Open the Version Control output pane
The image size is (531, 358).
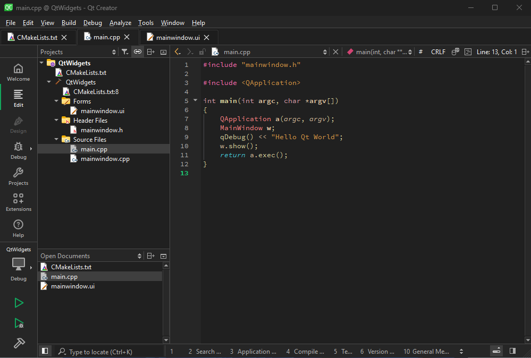tap(377, 352)
